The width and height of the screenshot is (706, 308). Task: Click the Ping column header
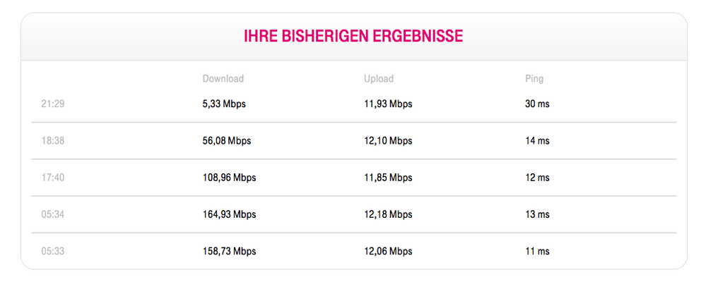pyautogui.click(x=534, y=79)
